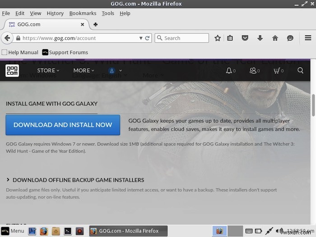Open the volume icon in system tray

click(279, 231)
